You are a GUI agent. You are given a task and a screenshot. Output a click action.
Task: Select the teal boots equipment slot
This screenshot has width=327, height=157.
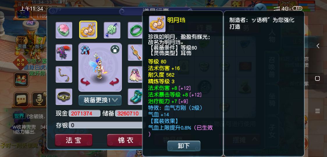[135, 97]
